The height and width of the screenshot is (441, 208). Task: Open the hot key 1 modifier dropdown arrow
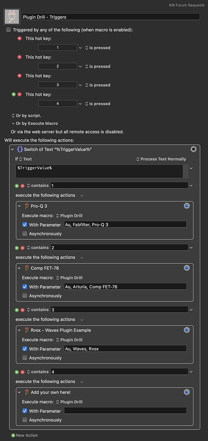click(80, 48)
